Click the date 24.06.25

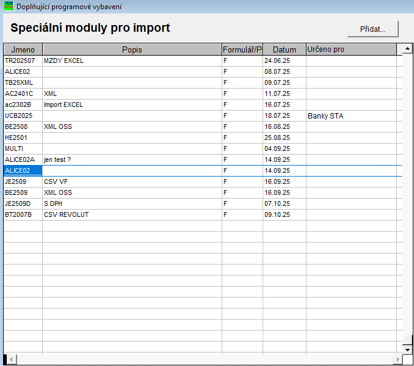285,60
